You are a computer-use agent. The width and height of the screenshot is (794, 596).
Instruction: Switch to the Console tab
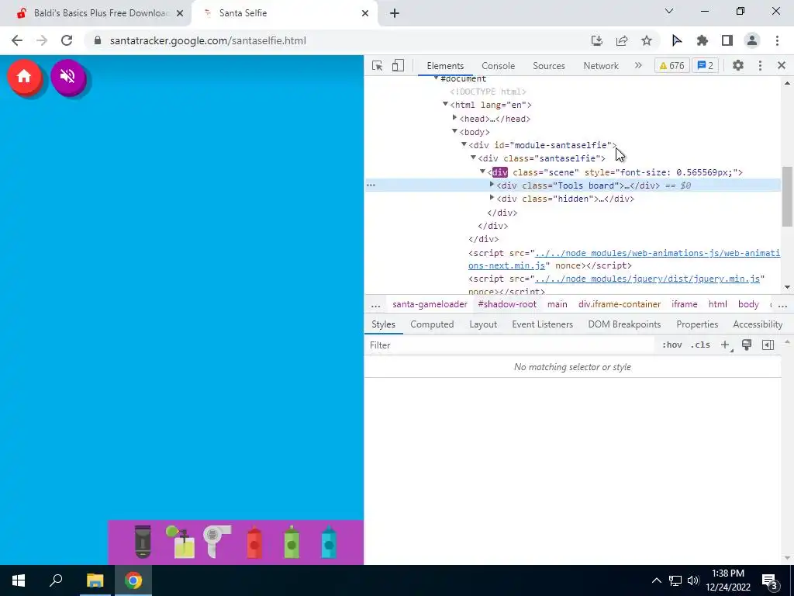tap(499, 65)
